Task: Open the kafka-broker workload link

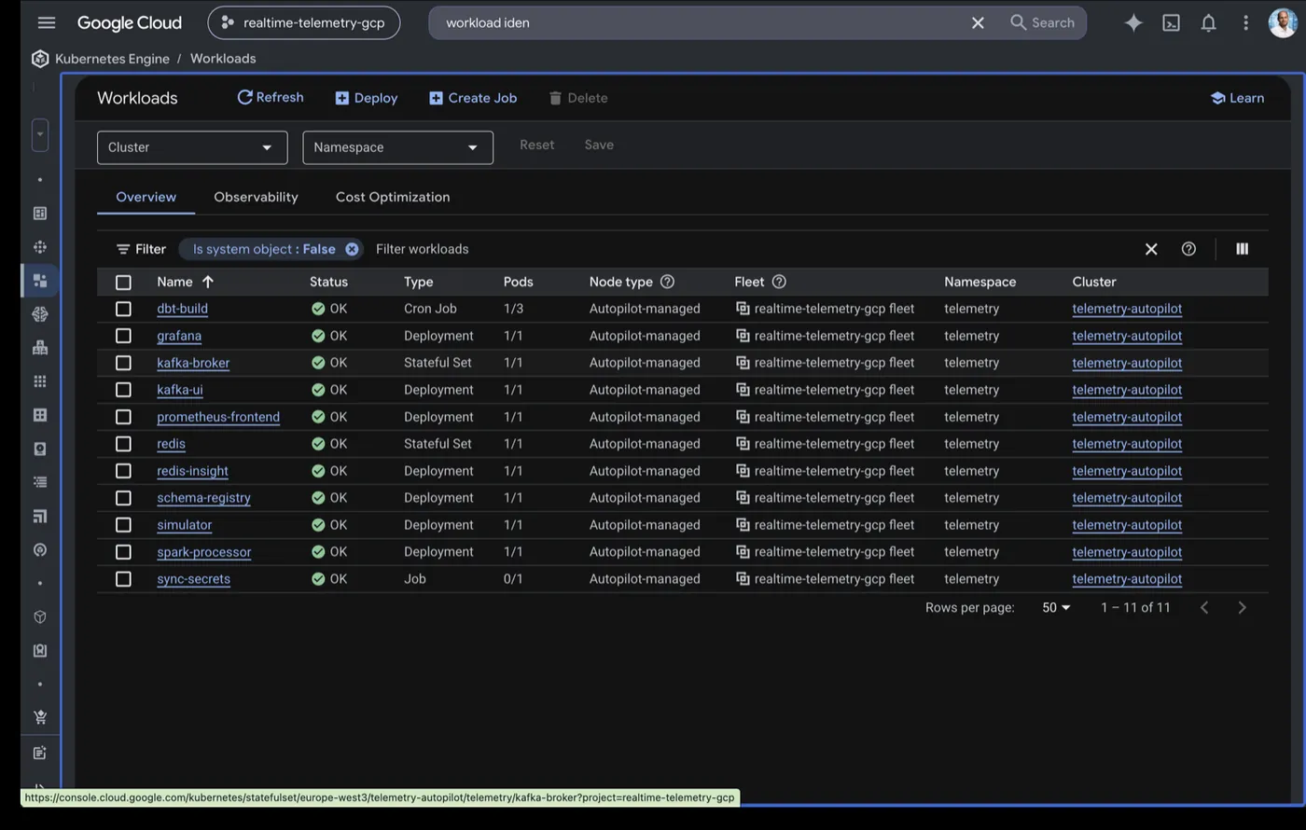Action: pos(193,363)
